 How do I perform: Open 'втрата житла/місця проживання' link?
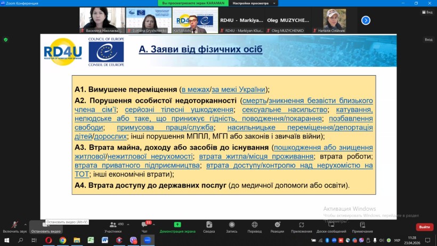pos(256,156)
